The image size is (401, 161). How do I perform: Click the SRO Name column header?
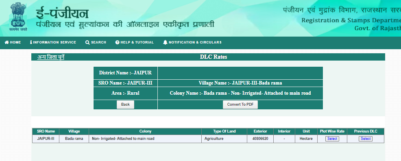click(46, 131)
